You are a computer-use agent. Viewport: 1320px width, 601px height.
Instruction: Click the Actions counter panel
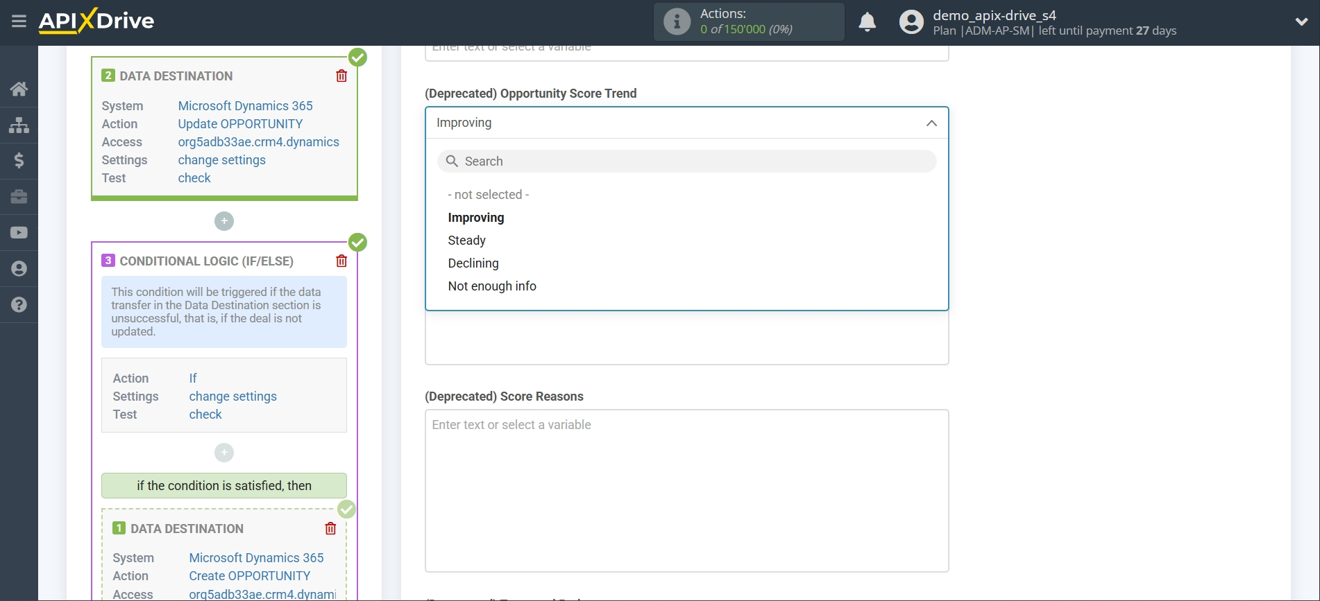pos(749,21)
